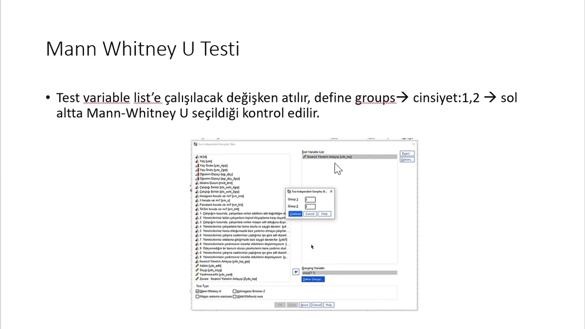Viewport: 585px width, 329px height.
Task: Click the Grouping Variable field
Action: coord(349,273)
